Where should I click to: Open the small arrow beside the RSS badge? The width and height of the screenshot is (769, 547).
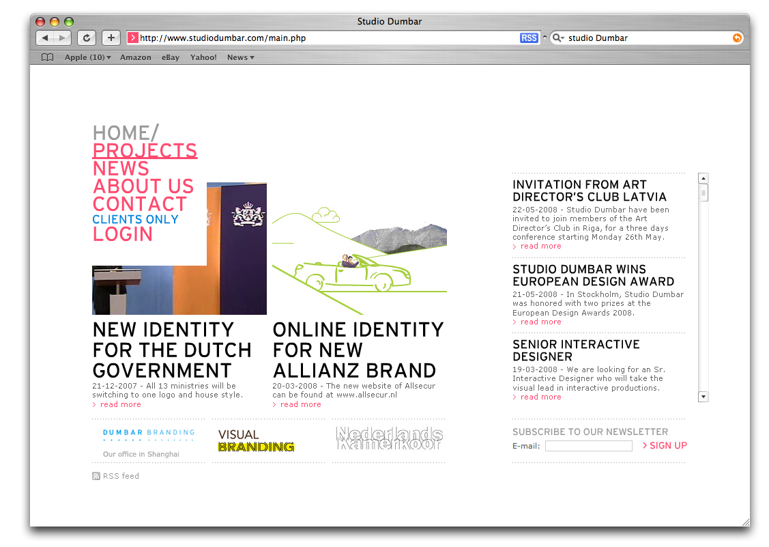(545, 38)
